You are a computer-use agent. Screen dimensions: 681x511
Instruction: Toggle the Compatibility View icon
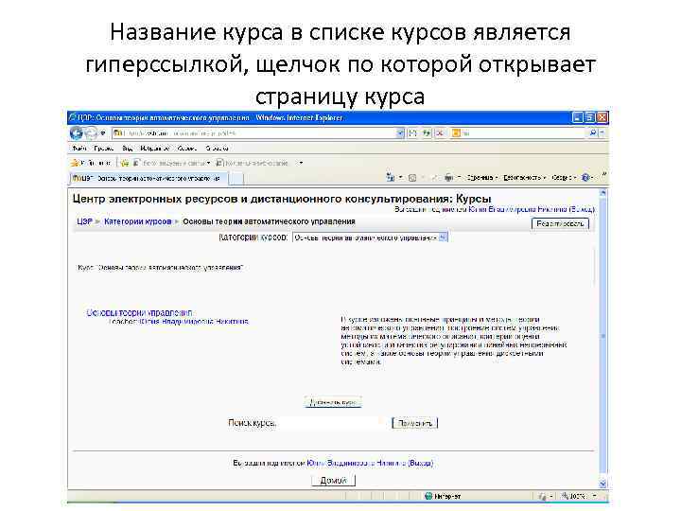click(x=412, y=133)
